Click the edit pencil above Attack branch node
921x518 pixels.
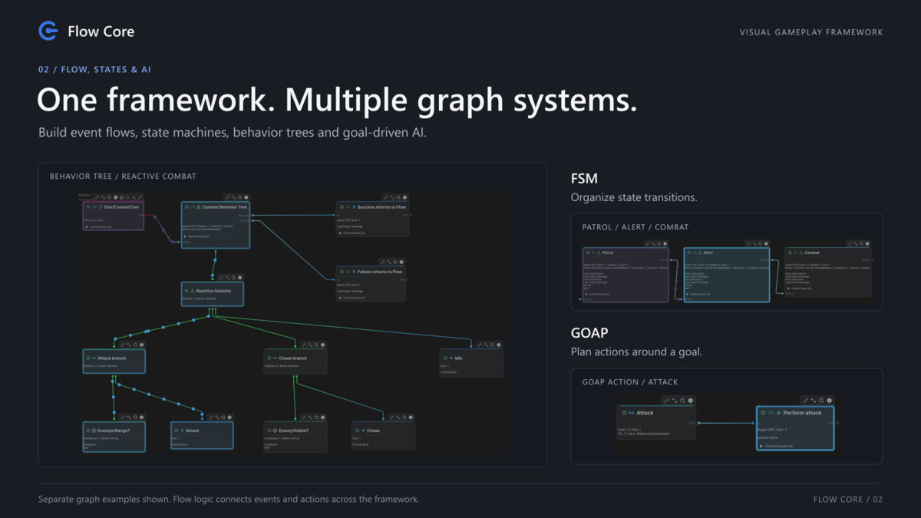(123, 345)
